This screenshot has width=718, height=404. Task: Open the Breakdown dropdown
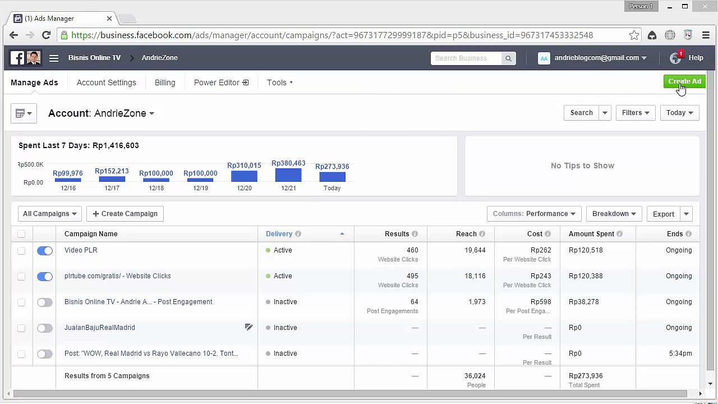click(614, 214)
